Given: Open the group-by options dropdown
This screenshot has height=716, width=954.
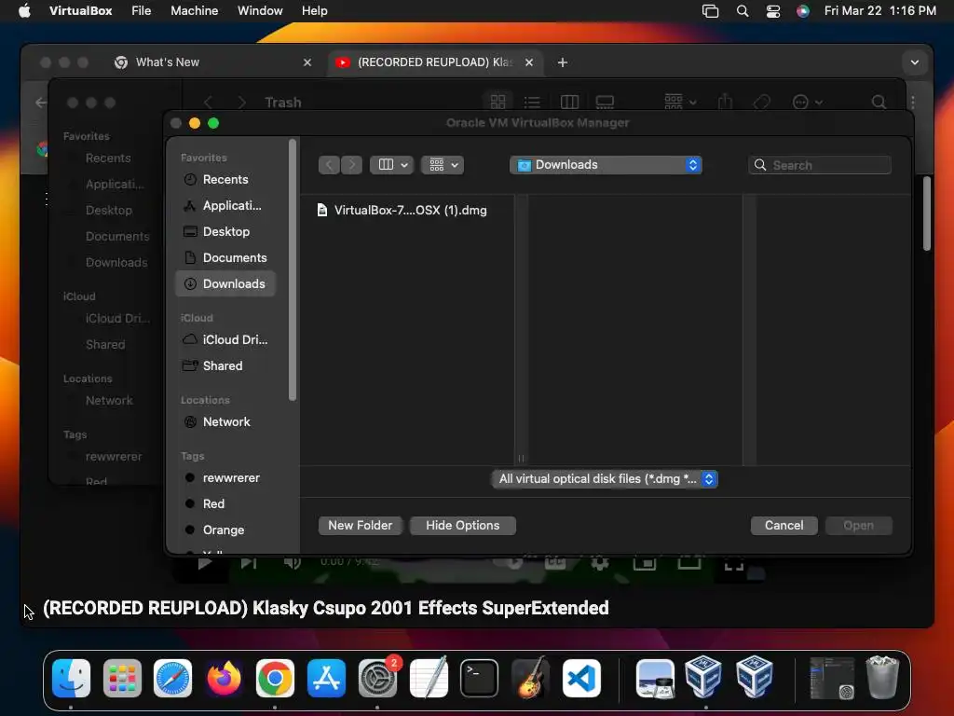Looking at the screenshot, I should tap(443, 165).
